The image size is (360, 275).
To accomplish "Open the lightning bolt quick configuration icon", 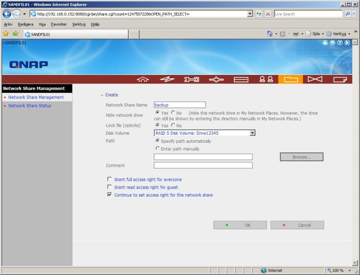I will [x=167, y=79].
